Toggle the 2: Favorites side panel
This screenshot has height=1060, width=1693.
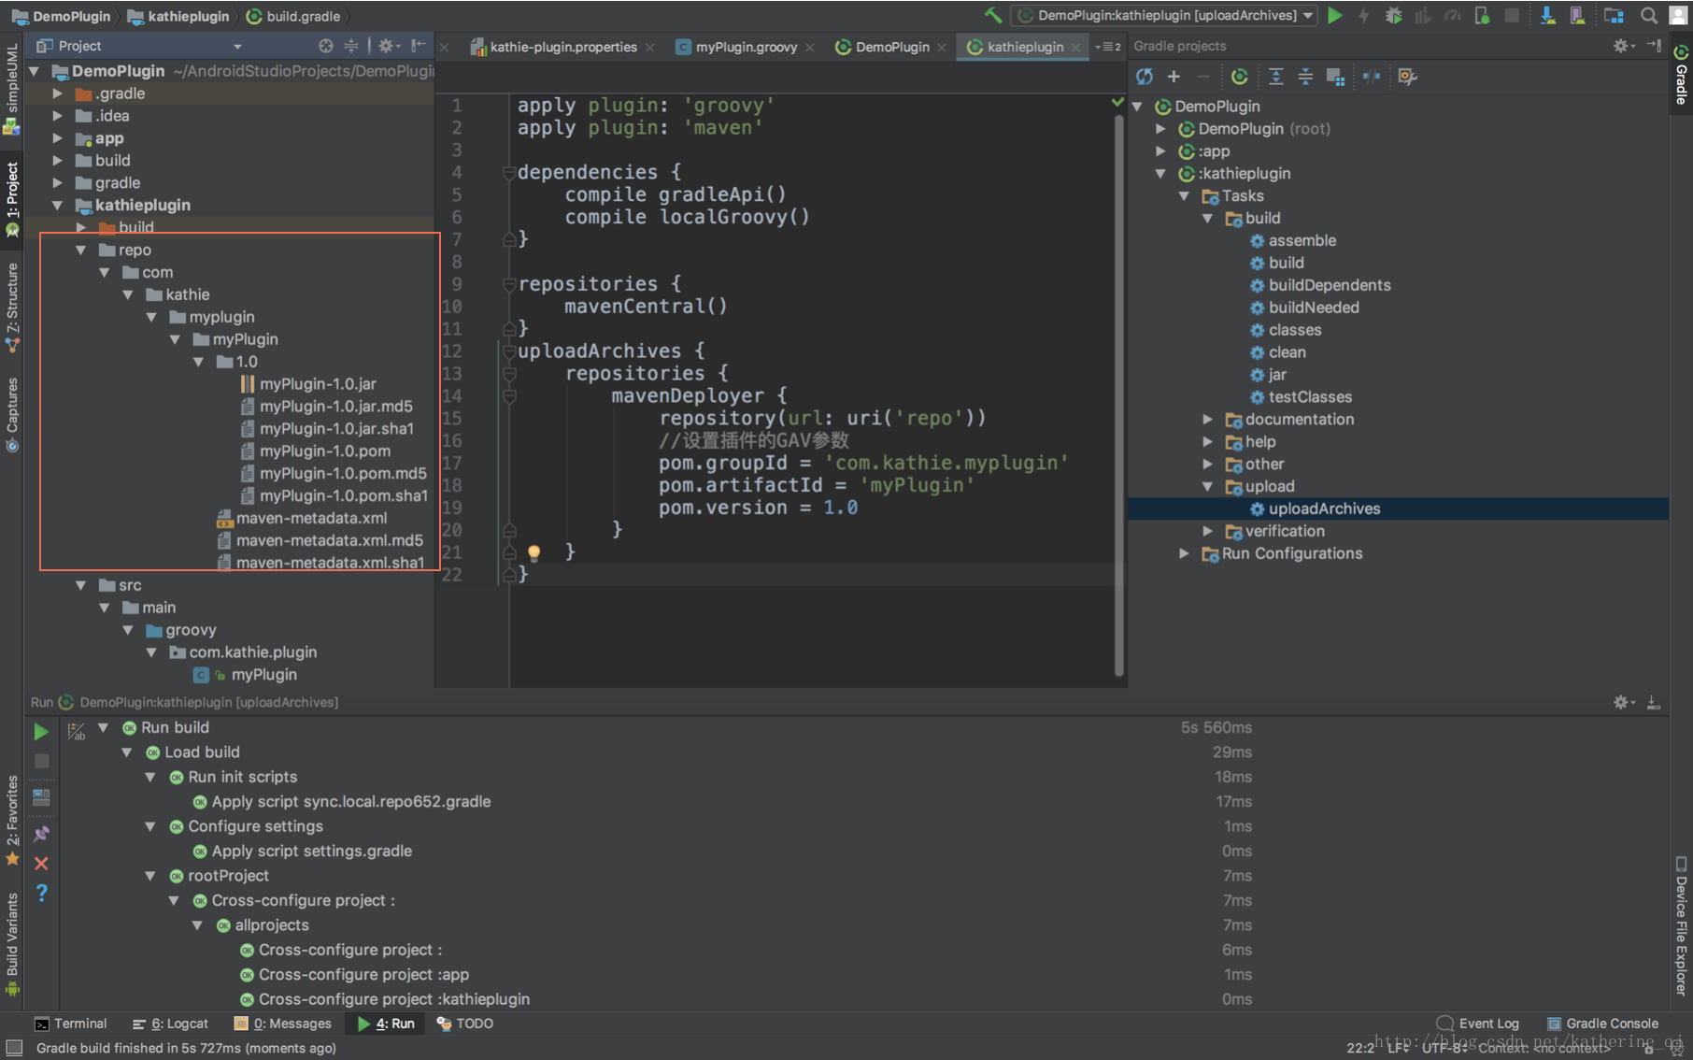pos(12,820)
